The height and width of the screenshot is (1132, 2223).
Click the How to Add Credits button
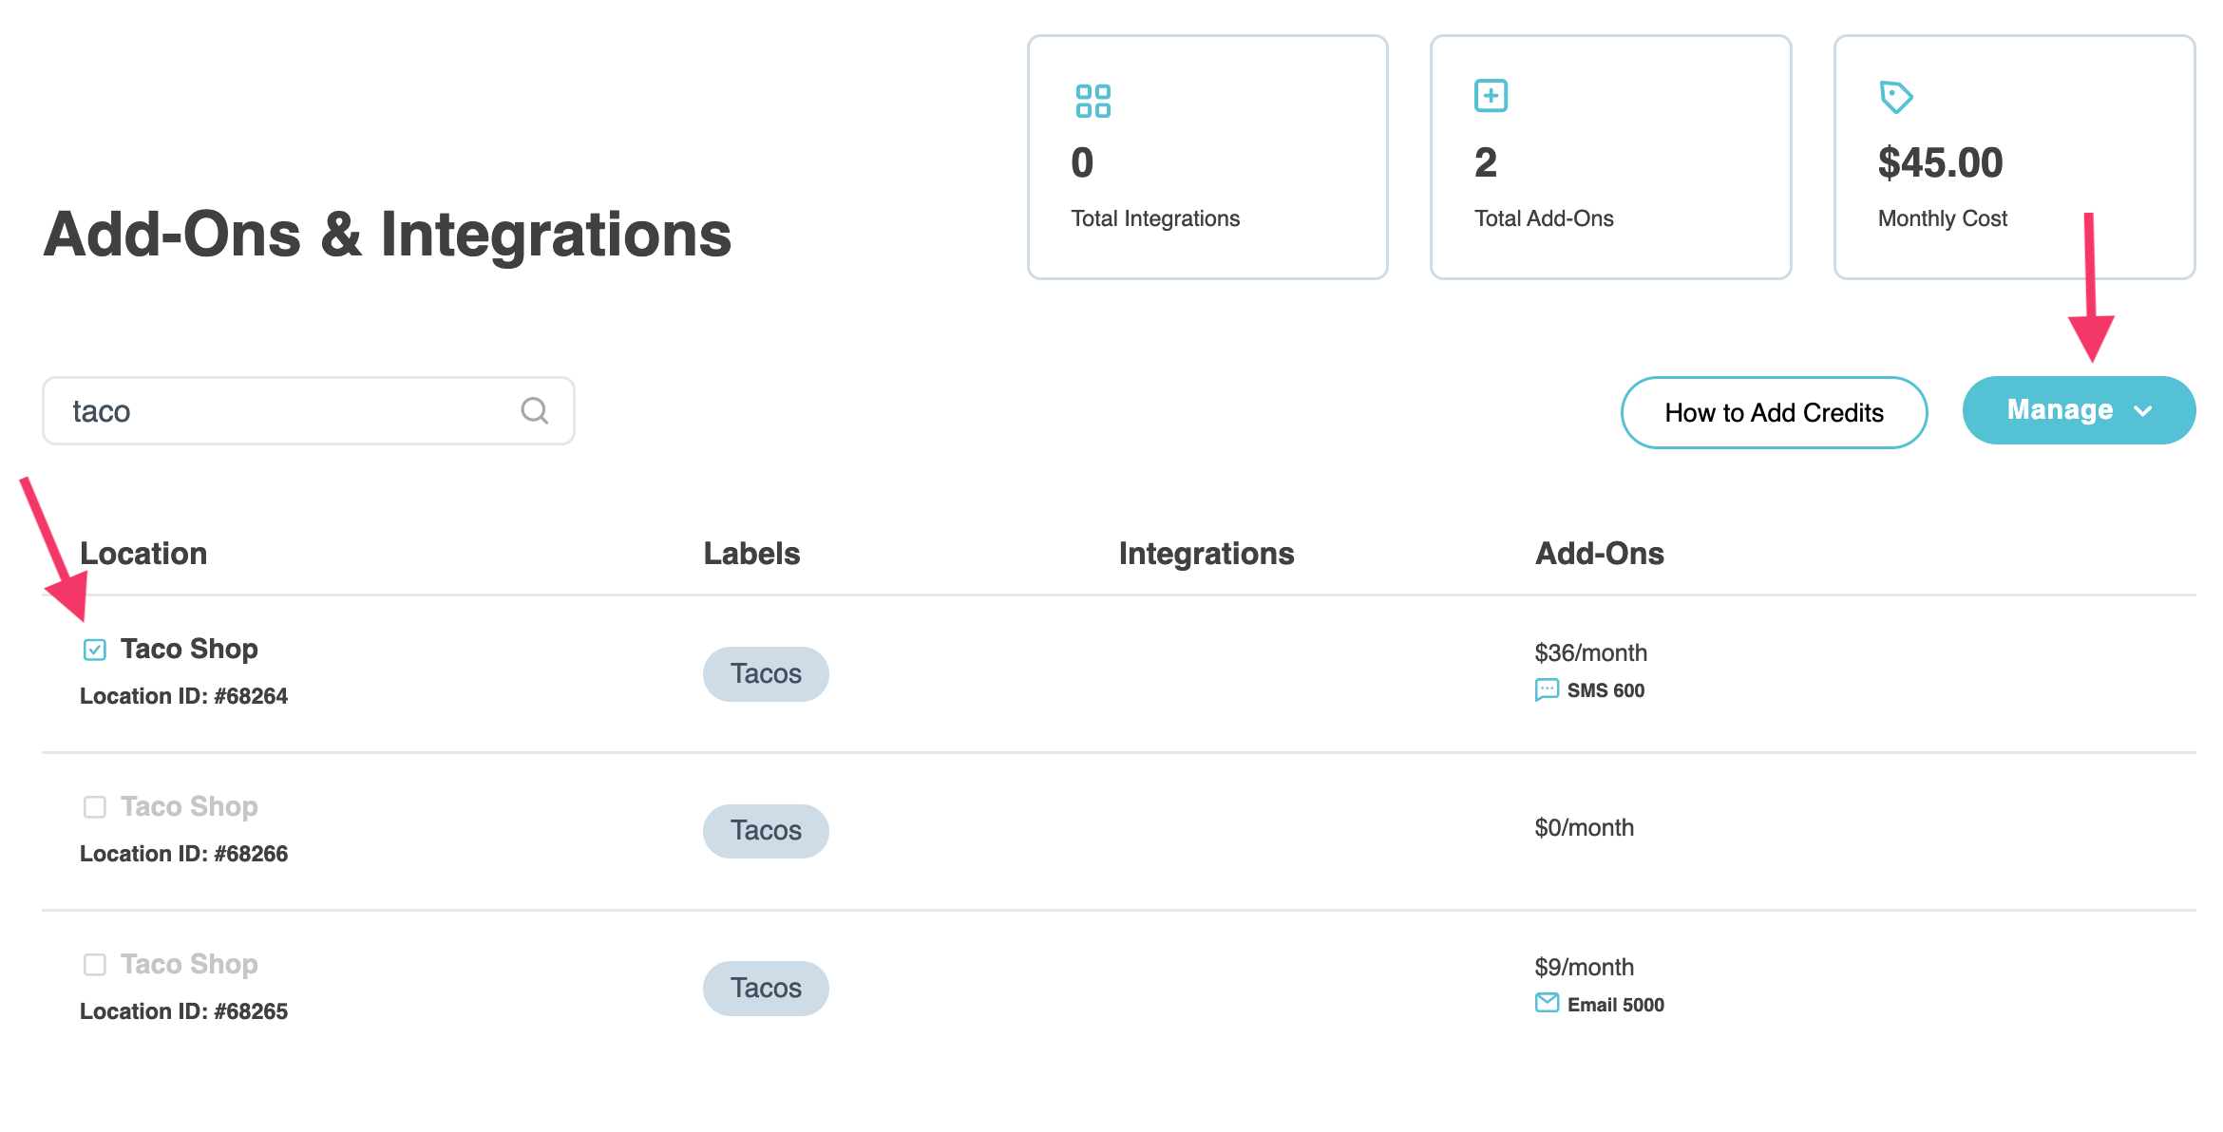point(1773,412)
